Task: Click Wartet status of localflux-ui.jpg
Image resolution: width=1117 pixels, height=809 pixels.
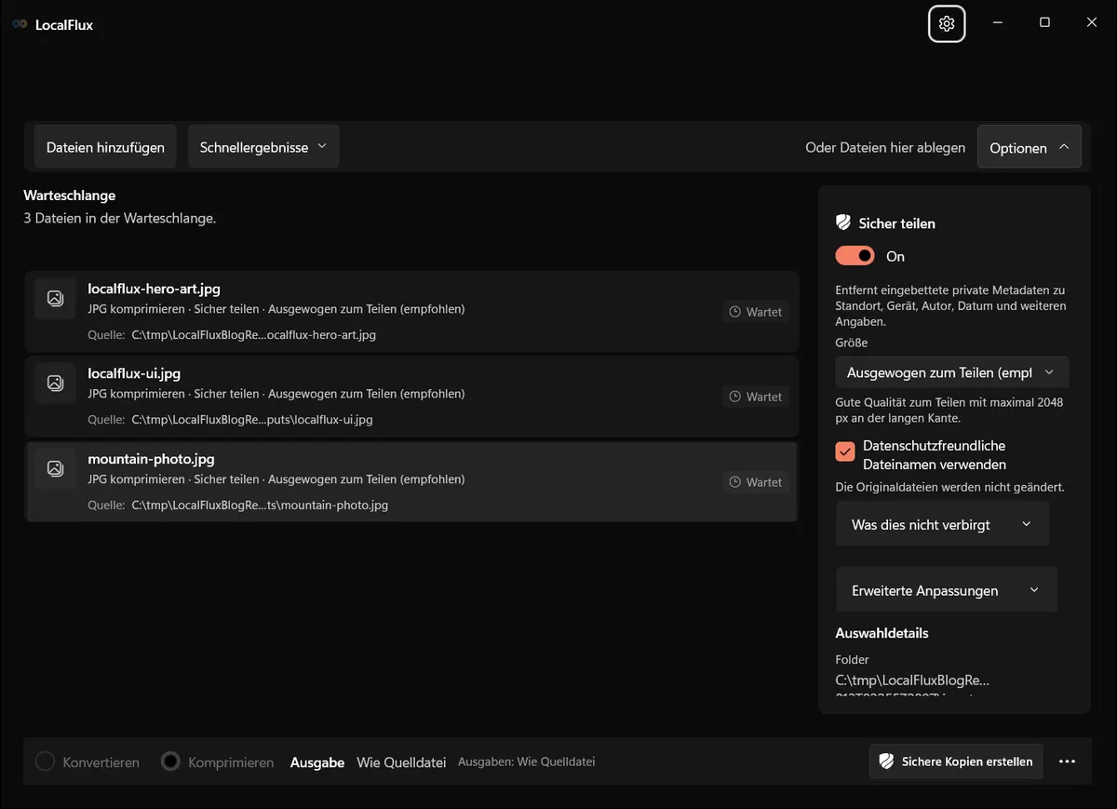Action: click(x=756, y=397)
